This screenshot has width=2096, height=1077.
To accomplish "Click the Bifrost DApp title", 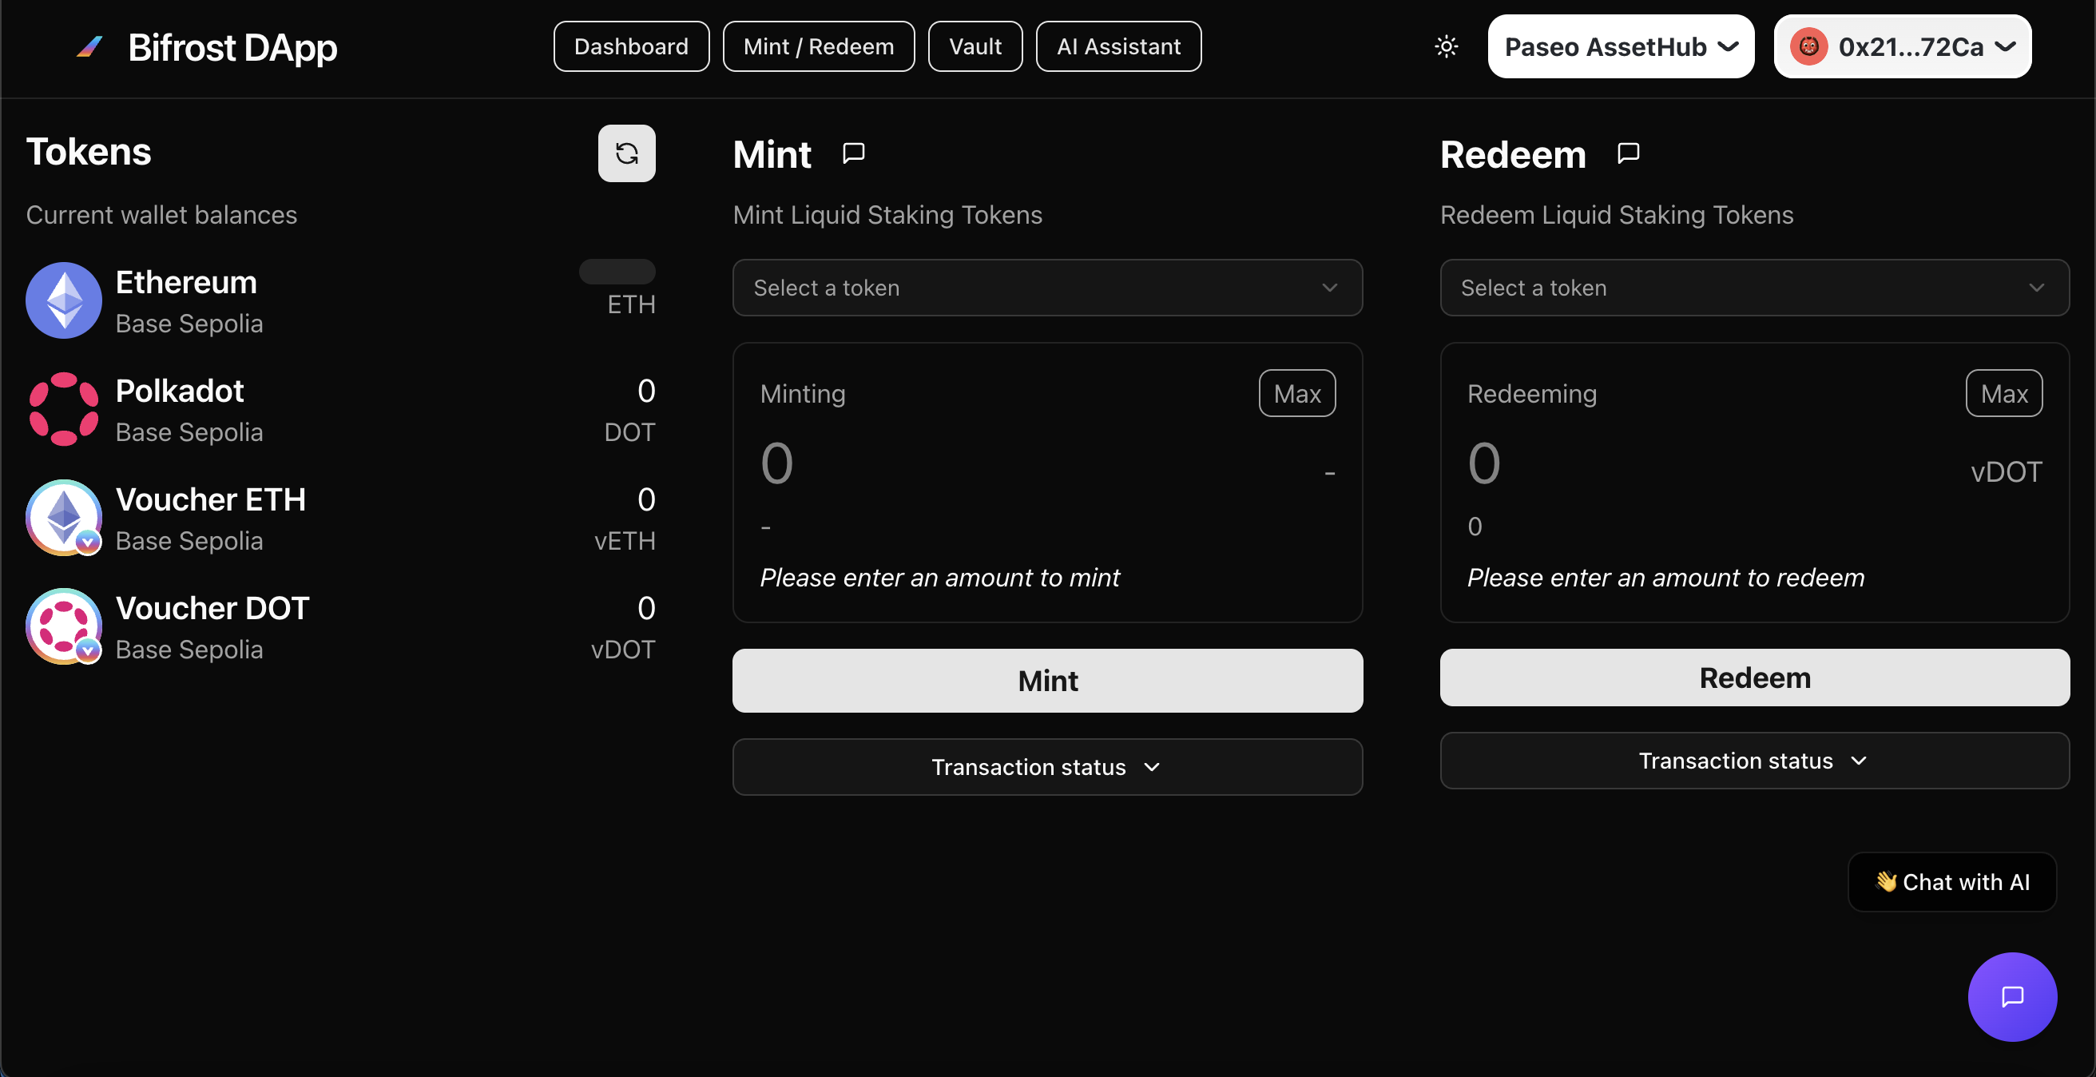I will [232, 47].
